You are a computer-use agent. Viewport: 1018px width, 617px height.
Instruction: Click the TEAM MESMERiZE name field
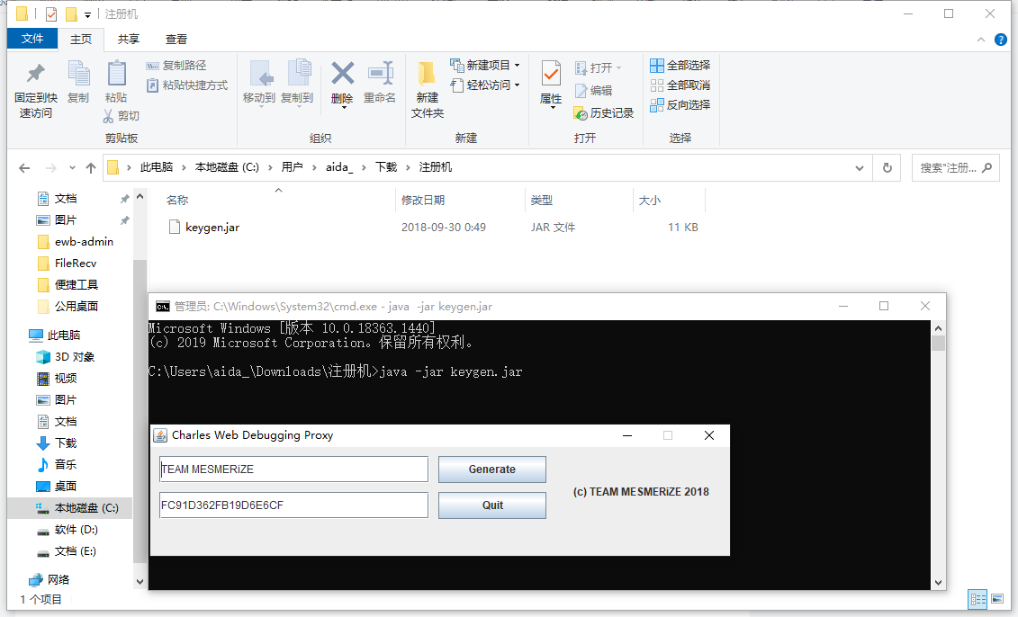click(293, 469)
